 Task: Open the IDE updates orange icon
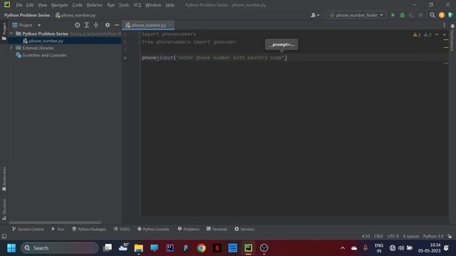point(442,15)
